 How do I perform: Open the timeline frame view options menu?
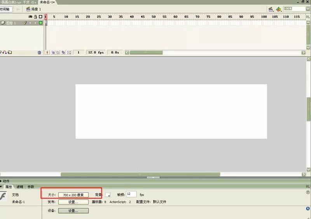click(308, 17)
